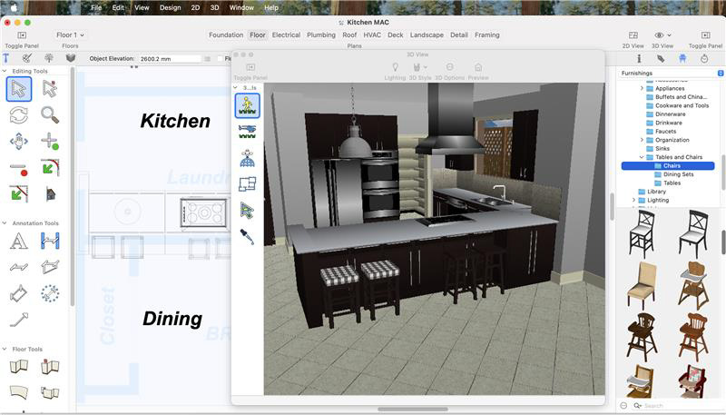Select the hand pan tool
This screenshot has height=415, width=726.
tap(19, 141)
